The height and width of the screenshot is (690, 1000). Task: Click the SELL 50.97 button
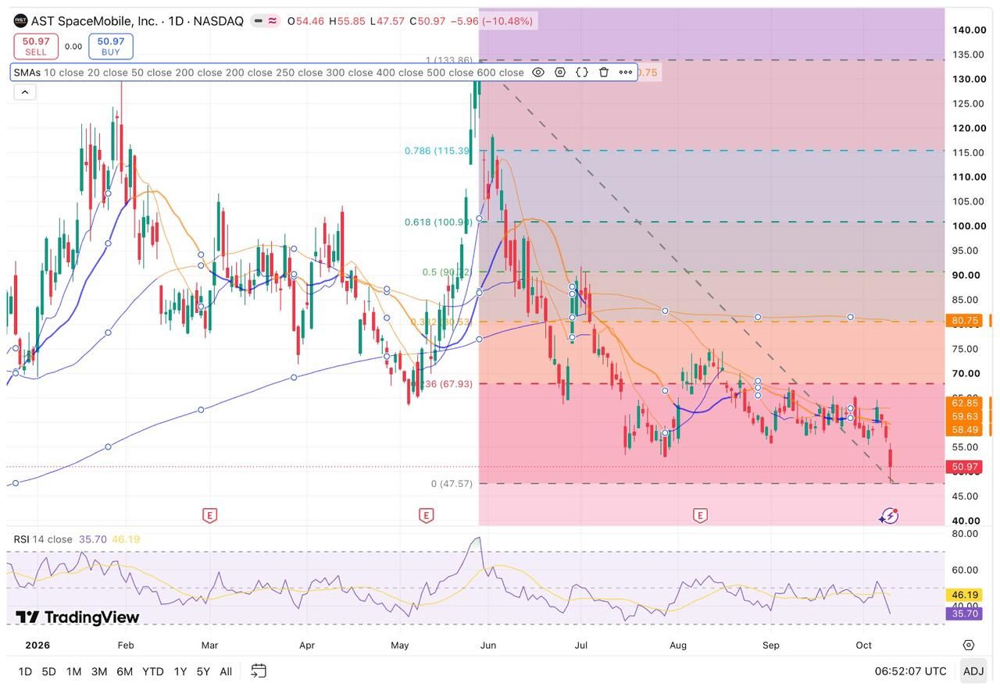tap(36, 46)
